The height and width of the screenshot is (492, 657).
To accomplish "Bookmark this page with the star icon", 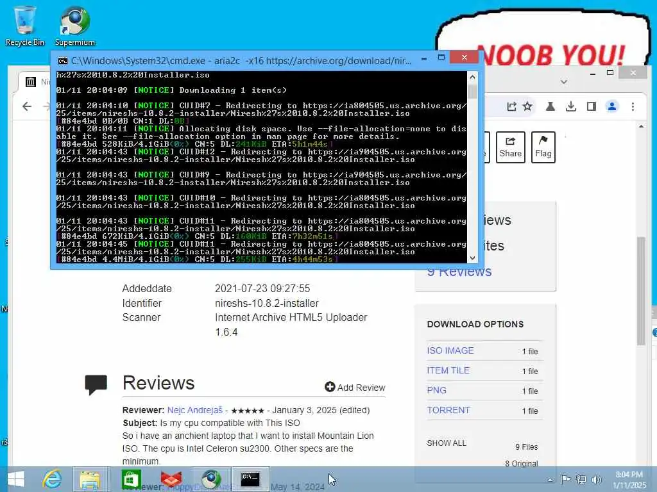I will pyautogui.click(x=527, y=107).
